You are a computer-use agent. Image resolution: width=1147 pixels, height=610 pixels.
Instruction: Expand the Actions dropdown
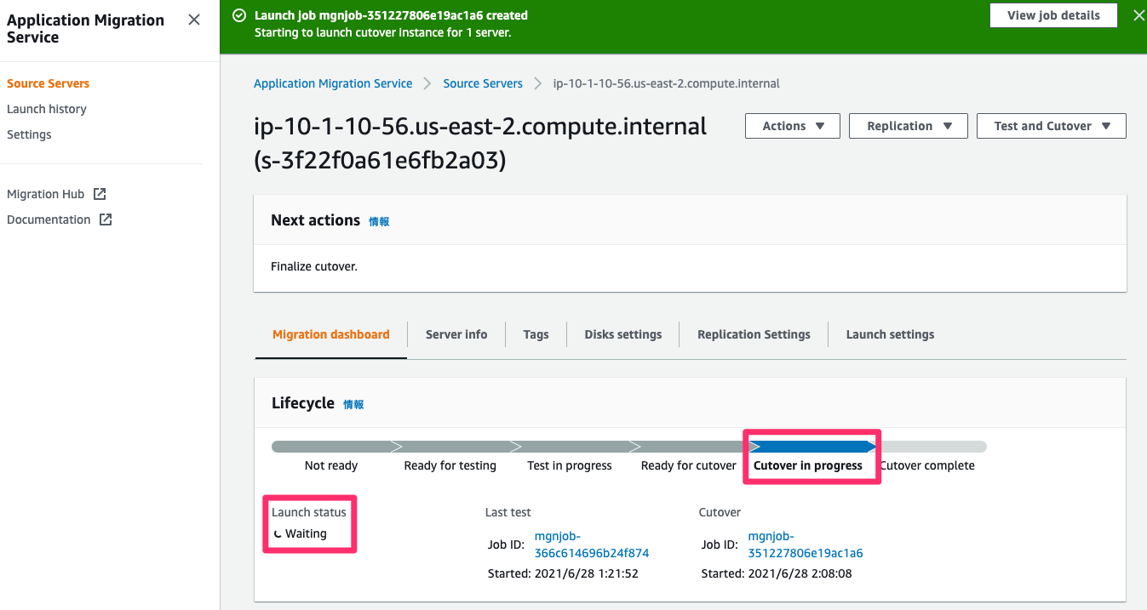click(x=793, y=126)
